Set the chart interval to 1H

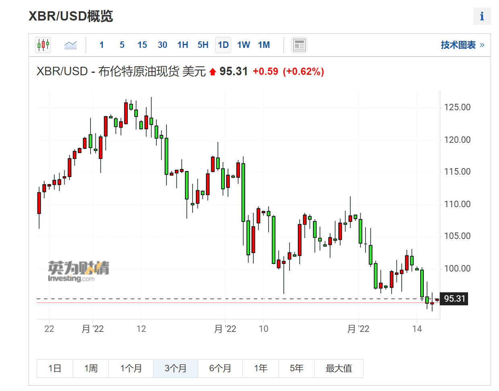[x=183, y=45]
